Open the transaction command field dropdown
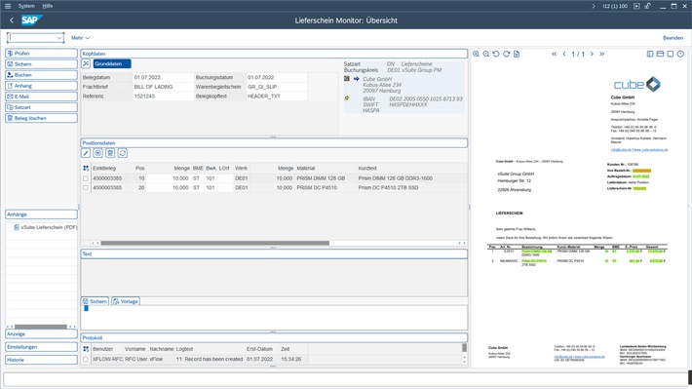Image resolution: width=692 pixels, height=389 pixels. 59,38
